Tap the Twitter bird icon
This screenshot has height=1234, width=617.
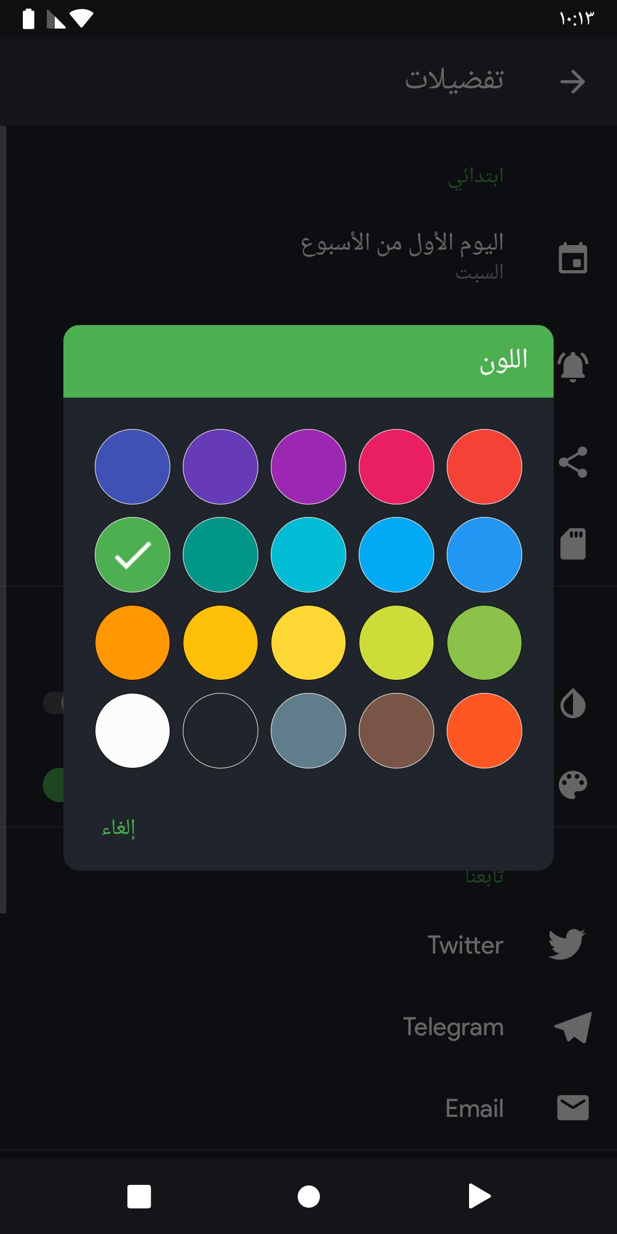click(566, 944)
